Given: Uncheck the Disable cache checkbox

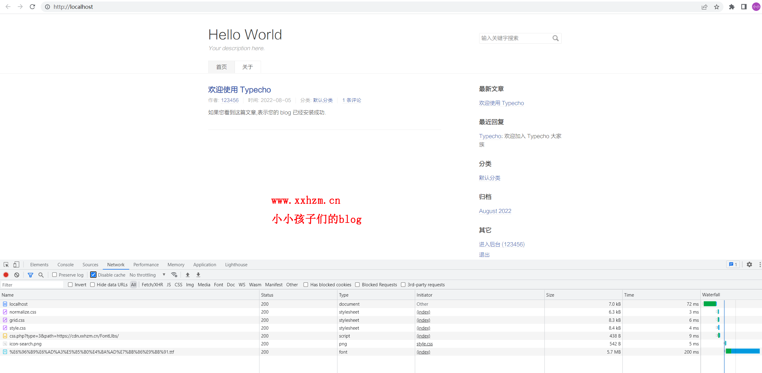Looking at the screenshot, I should click(x=93, y=275).
